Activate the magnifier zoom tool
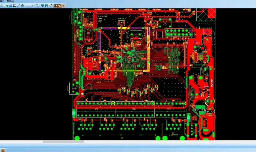Viewport: 256px width, 152px height. click(x=37, y=6)
